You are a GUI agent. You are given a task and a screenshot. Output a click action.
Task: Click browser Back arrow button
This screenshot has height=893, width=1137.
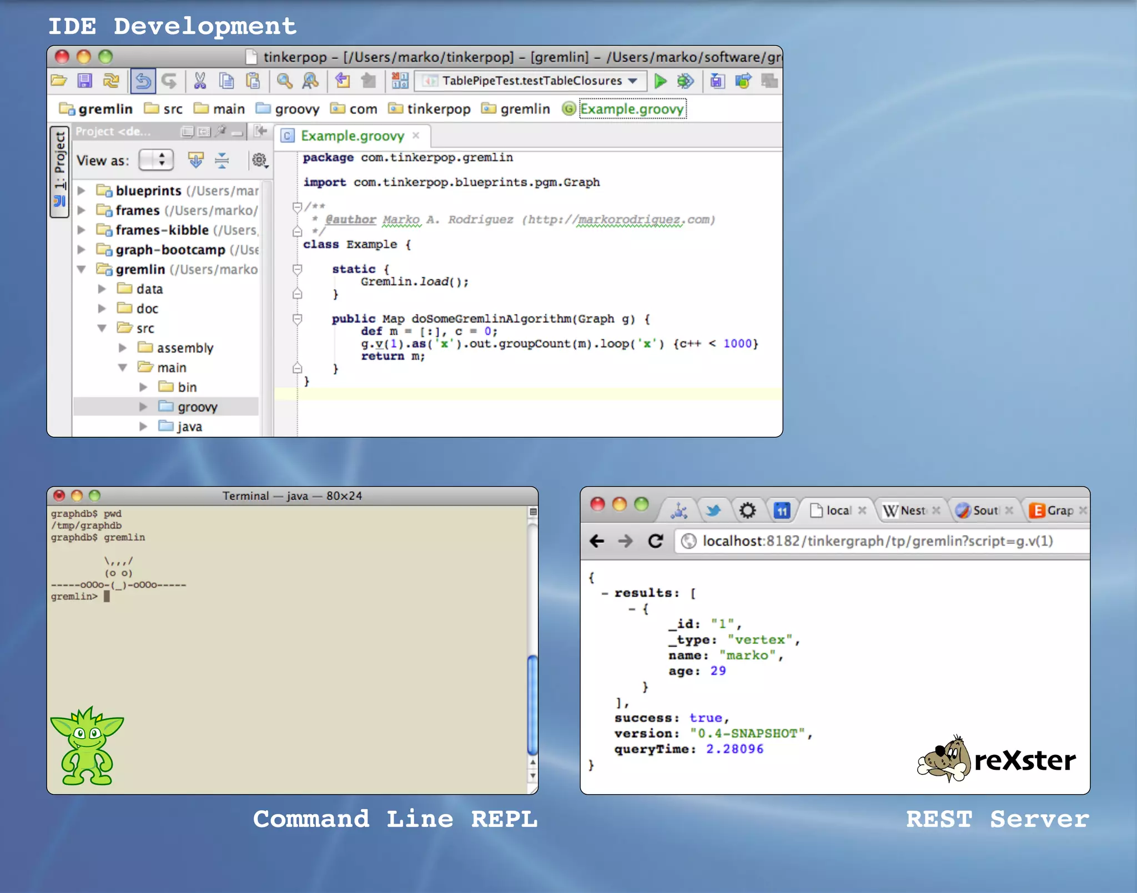[597, 541]
